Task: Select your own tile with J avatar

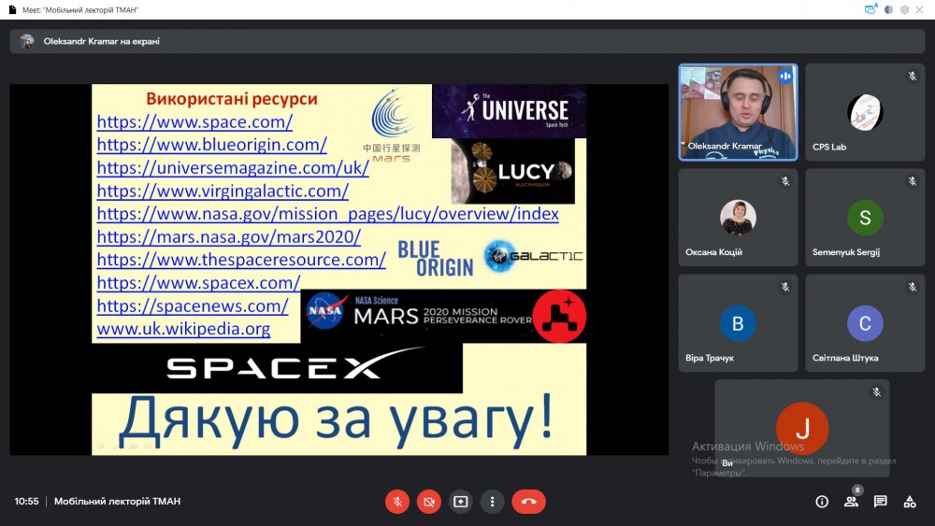Action: coord(802,428)
